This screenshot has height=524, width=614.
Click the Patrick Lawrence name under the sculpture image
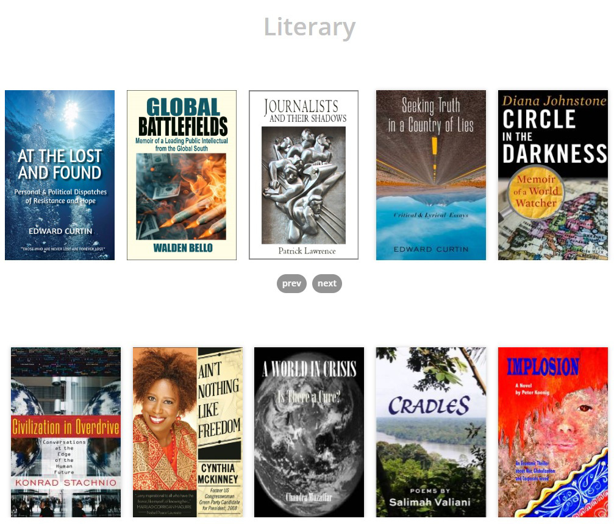[307, 251]
